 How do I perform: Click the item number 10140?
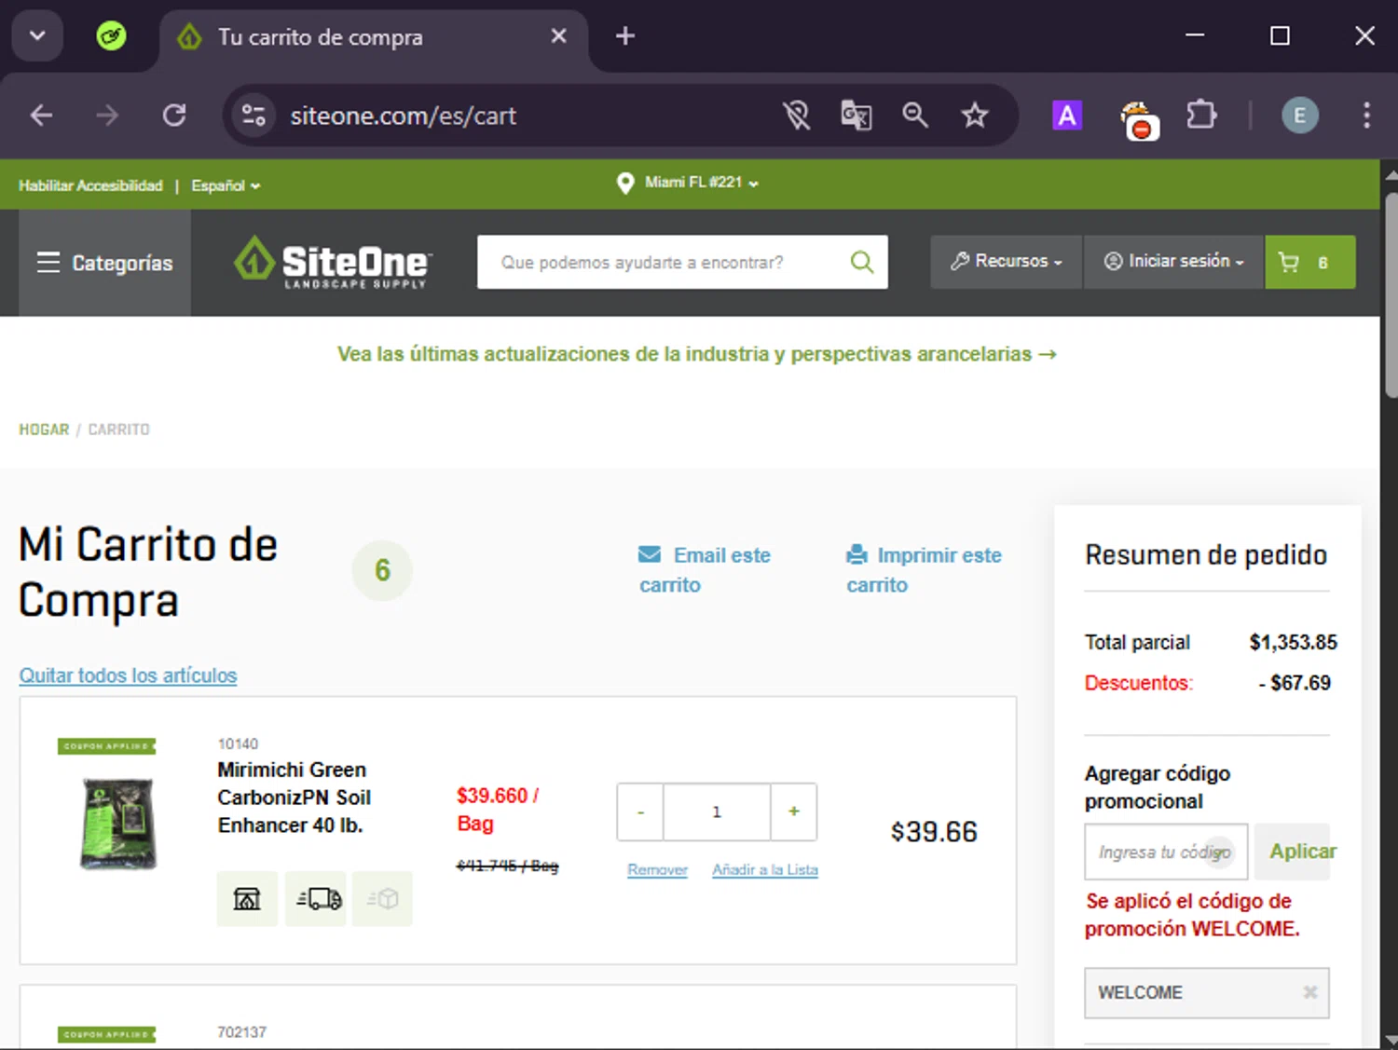pos(238,743)
